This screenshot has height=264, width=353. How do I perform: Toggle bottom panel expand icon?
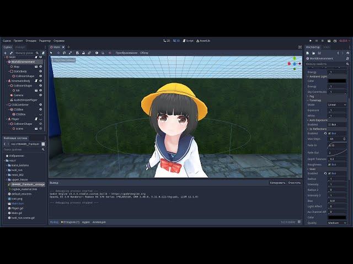pyautogui.click(x=299, y=222)
